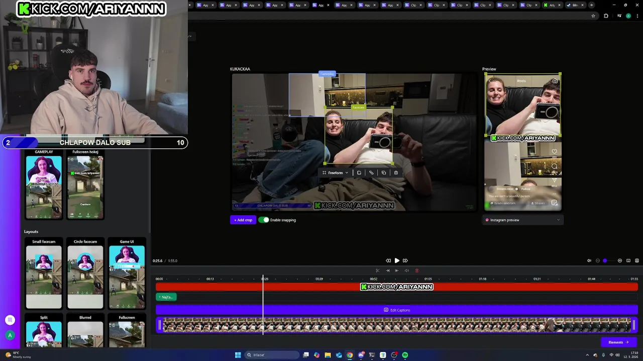Viewport: 643px width, 361px height.
Task: Click the trim-start-to-playhead icon
Action: pyautogui.click(x=388, y=271)
